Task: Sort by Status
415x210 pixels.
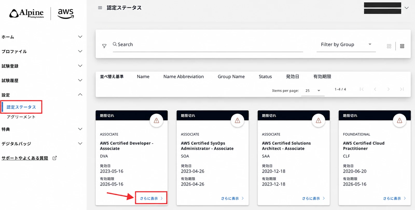Action: [265, 77]
